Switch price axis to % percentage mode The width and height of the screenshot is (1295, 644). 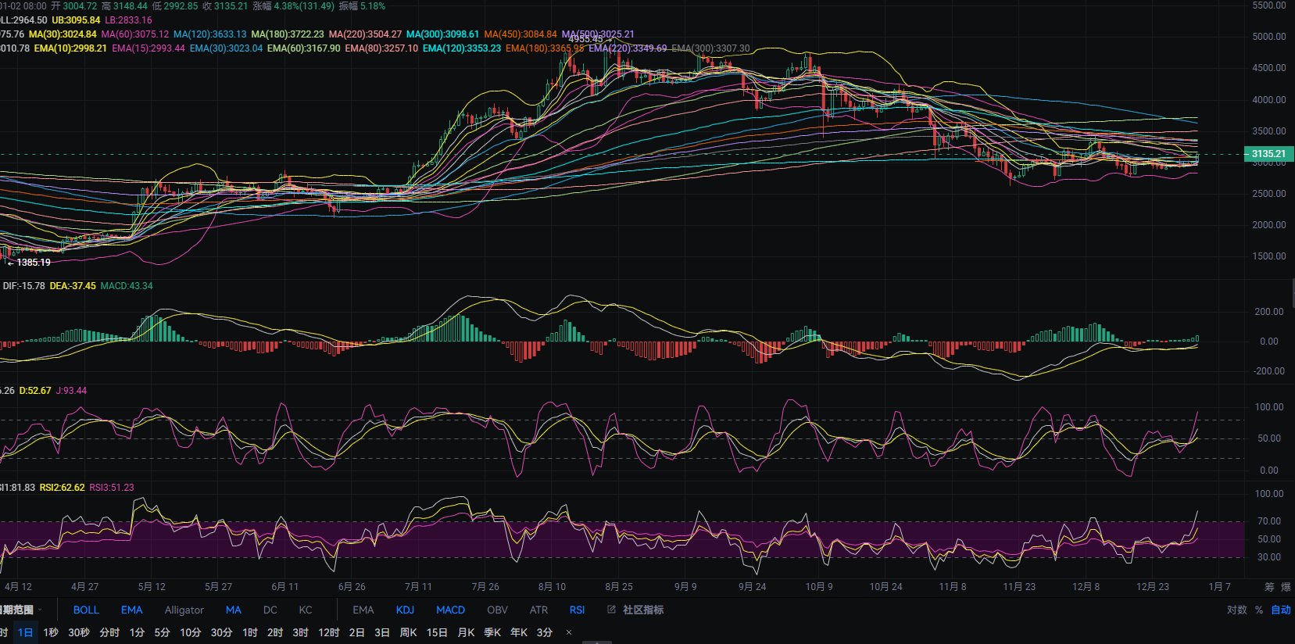pyautogui.click(x=1259, y=610)
